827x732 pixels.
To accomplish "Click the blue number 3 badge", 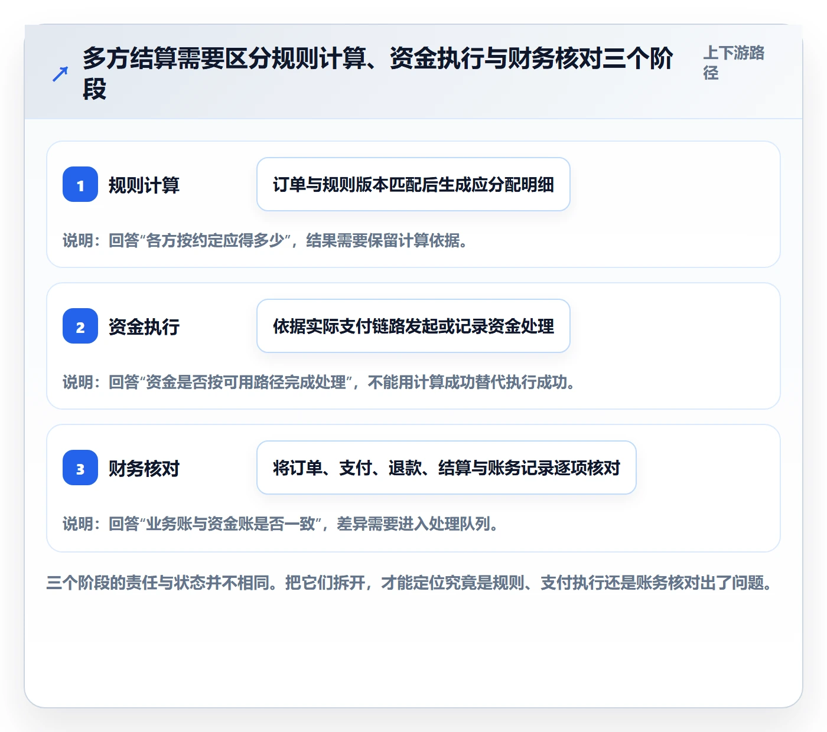I will (80, 468).
